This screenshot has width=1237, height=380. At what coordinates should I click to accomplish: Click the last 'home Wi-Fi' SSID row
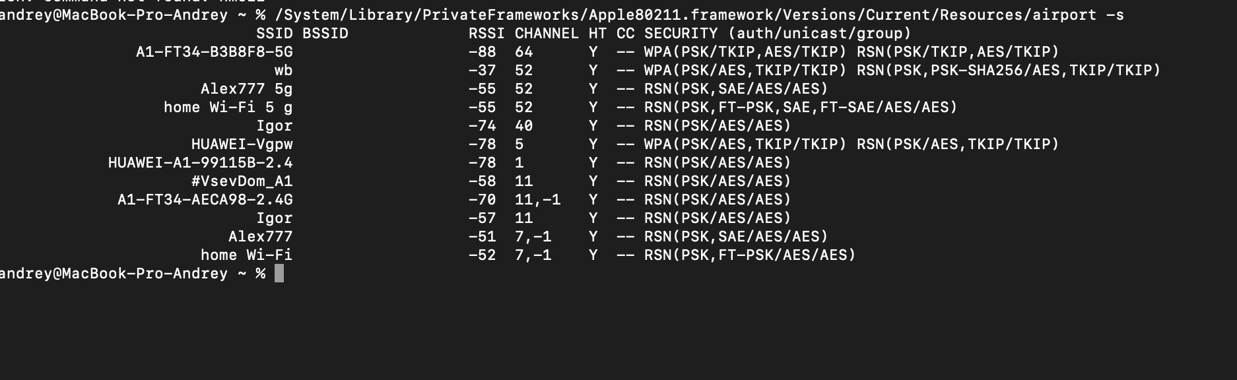click(x=247, y=255)
